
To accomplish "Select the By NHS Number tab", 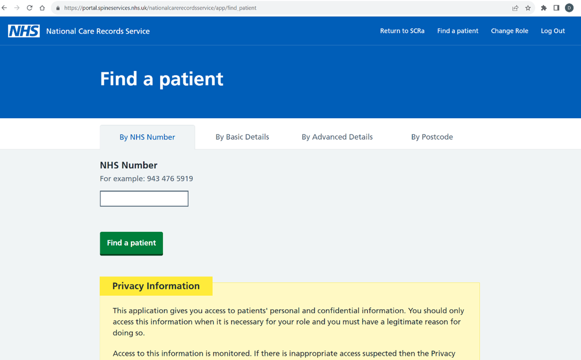I will click(x=147, y=137).
